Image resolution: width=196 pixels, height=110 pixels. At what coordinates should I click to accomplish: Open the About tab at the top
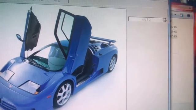coord(58,1)
